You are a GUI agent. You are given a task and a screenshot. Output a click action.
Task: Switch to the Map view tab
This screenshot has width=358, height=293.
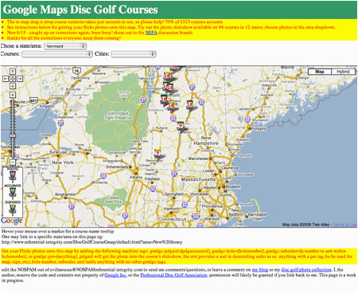point(320,72)
